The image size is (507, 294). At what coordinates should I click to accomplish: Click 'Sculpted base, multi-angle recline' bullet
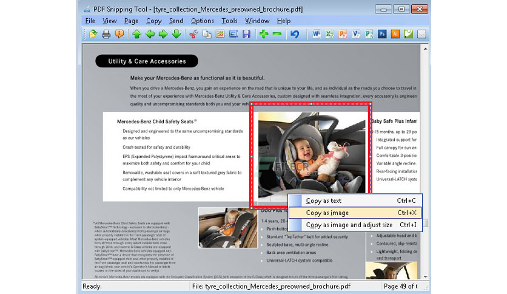(297, 245)
